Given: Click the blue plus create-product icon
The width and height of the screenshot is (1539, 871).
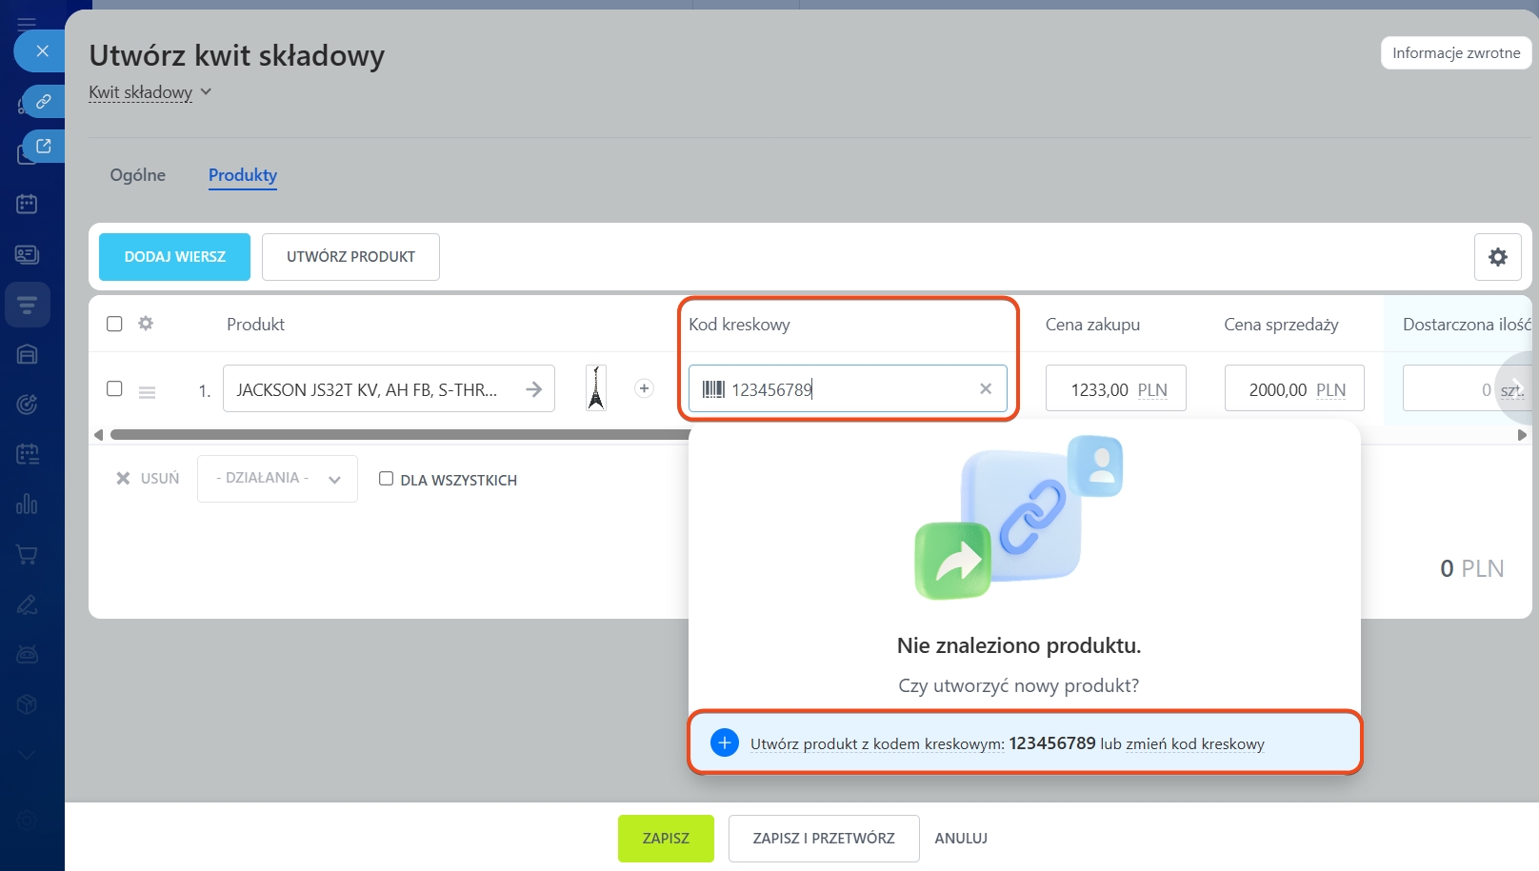Looking at the screenshot, I should 724,742.
